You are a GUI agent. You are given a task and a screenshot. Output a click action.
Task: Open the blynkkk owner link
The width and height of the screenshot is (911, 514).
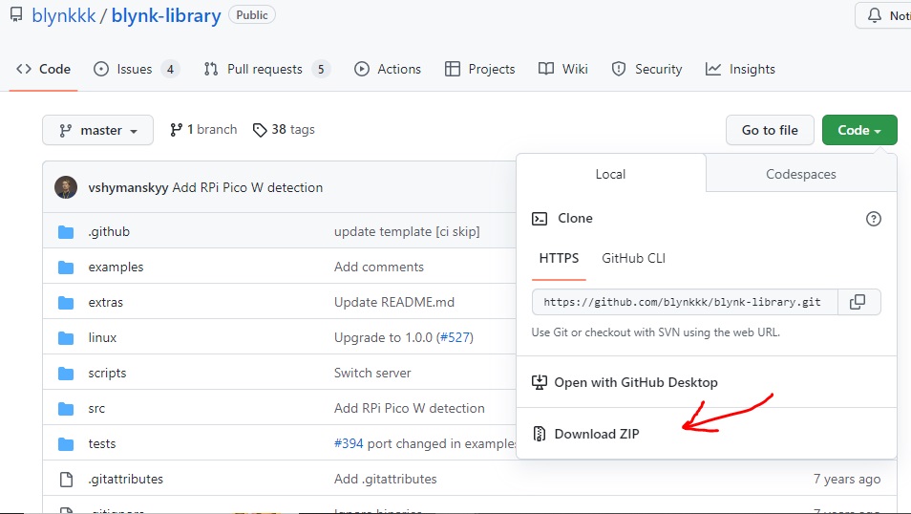coord(64,15)
